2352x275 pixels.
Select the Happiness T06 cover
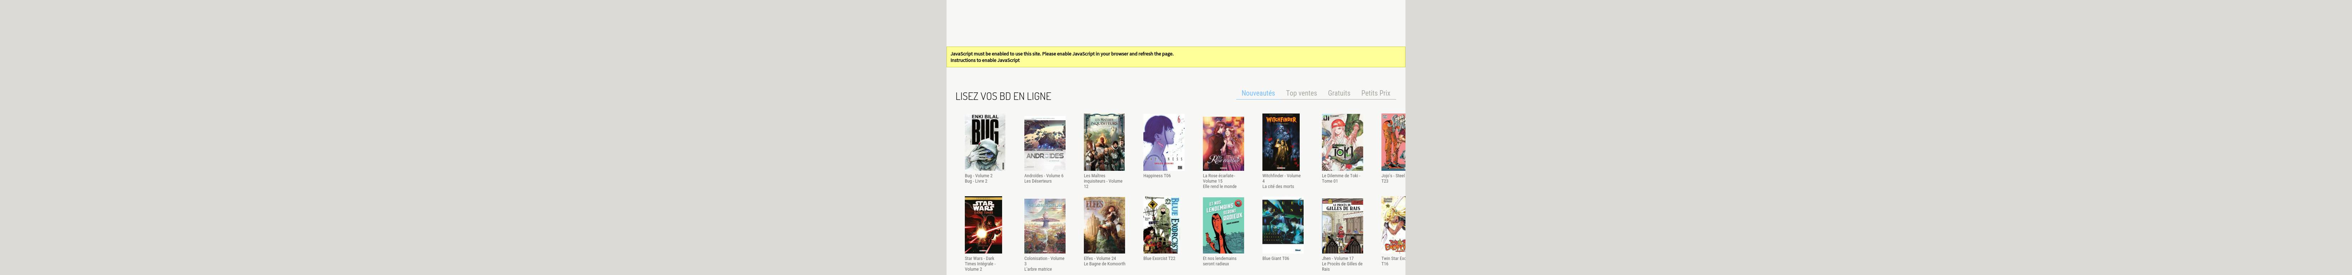1163,142
